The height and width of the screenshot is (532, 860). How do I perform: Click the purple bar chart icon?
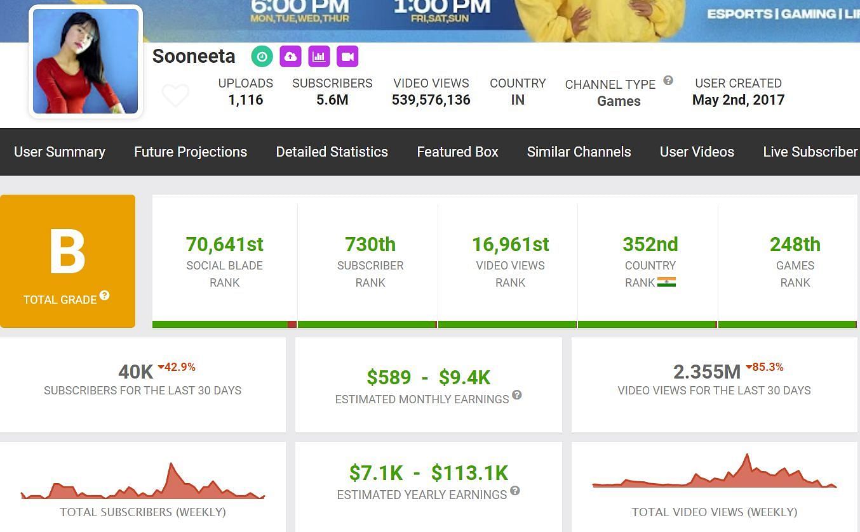coord(319,56)
